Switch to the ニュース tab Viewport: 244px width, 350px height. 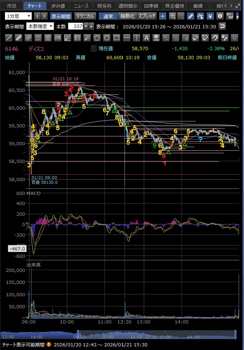(x=81, y=6)
